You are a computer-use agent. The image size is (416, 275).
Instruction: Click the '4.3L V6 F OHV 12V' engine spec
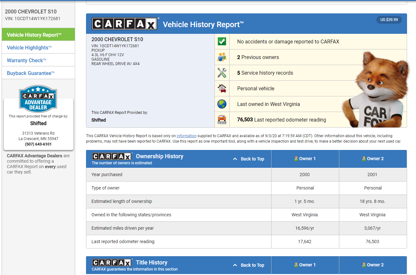(107, 55)
